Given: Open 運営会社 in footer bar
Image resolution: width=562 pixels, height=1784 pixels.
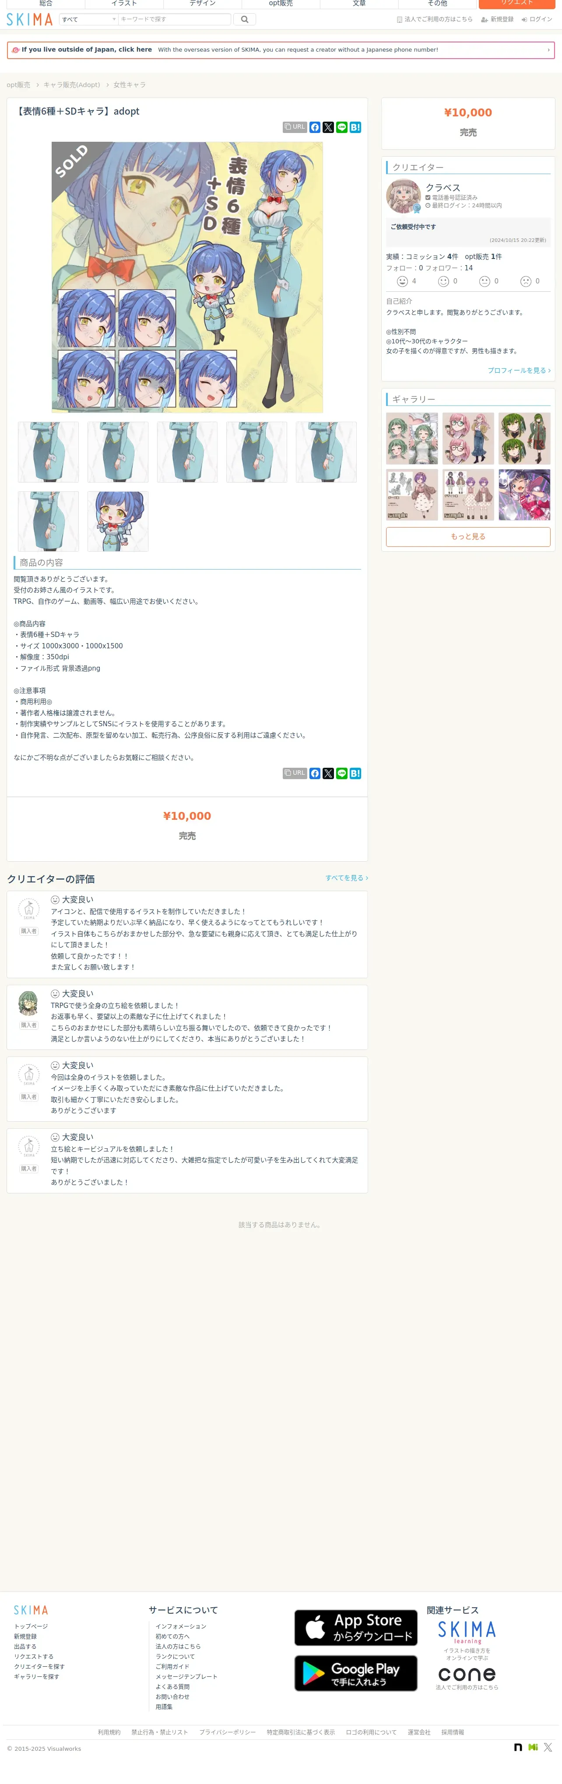Looking at the screenshot, I should (418, 1732).
